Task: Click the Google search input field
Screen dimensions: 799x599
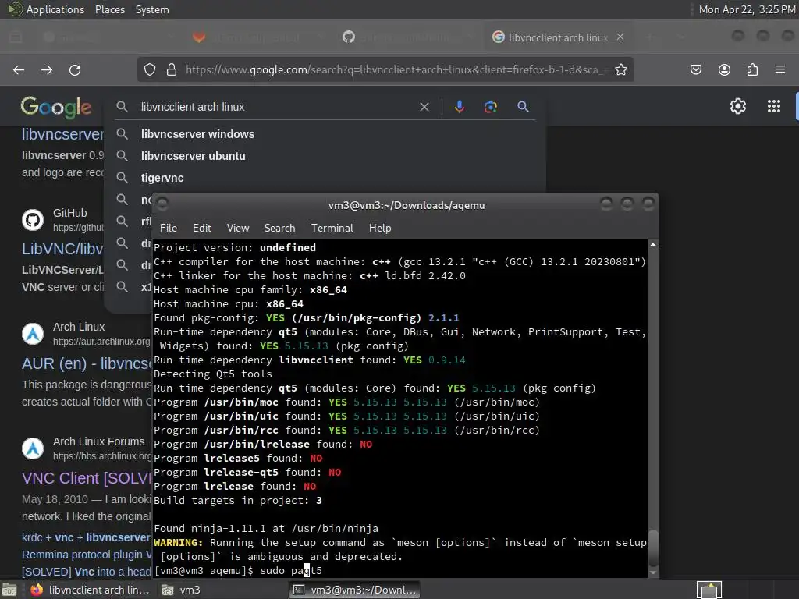Action: [275, 106]
